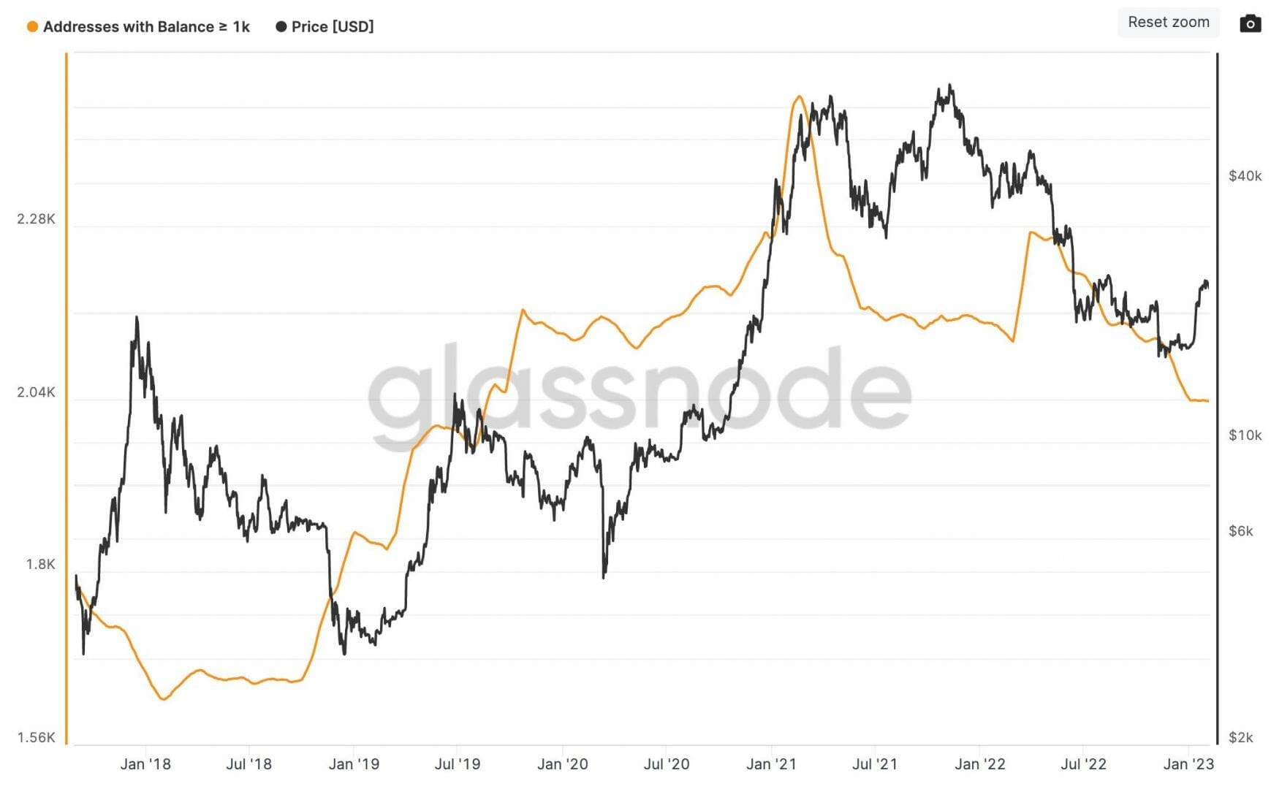Screen dimensions: 1271x789
Task: Click the camera screenshot icon
Action: (x=1251, y=23)
